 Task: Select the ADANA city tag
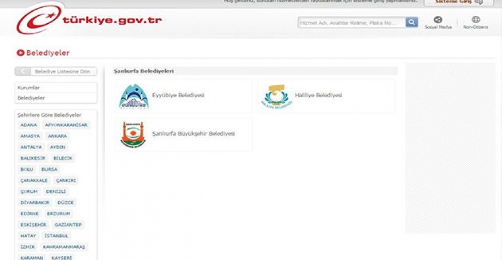[x=29, y=125]
